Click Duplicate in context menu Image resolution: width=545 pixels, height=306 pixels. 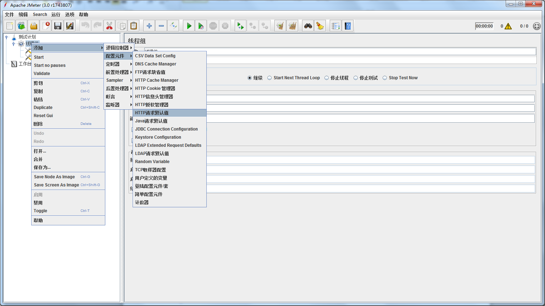68,108
